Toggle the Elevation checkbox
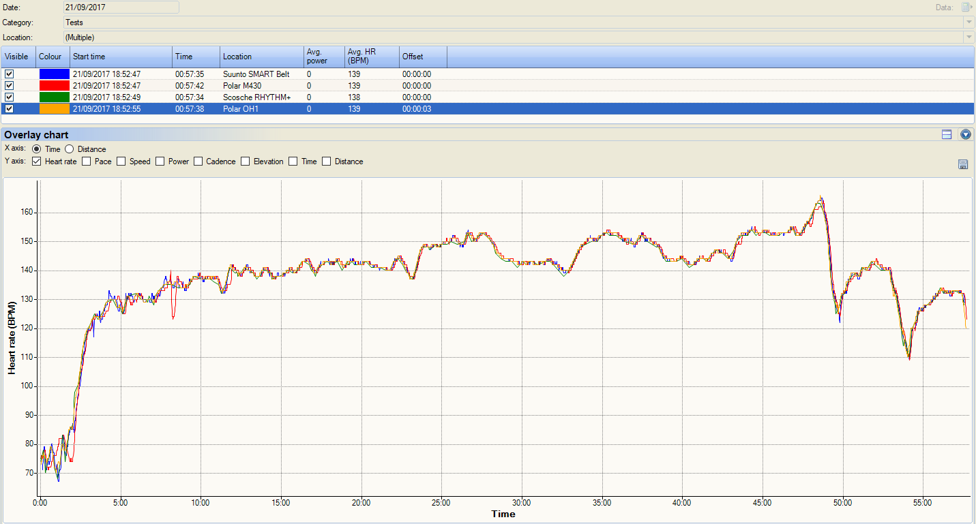Viewport: 976px width, 524px height. click(x=245, y=161)
